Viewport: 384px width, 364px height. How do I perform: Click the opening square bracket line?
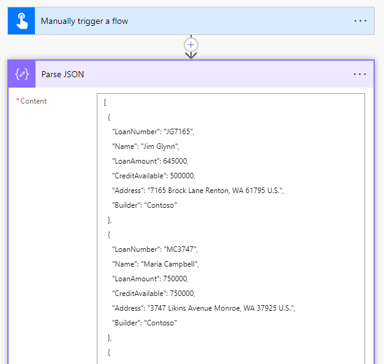[105, 102]
